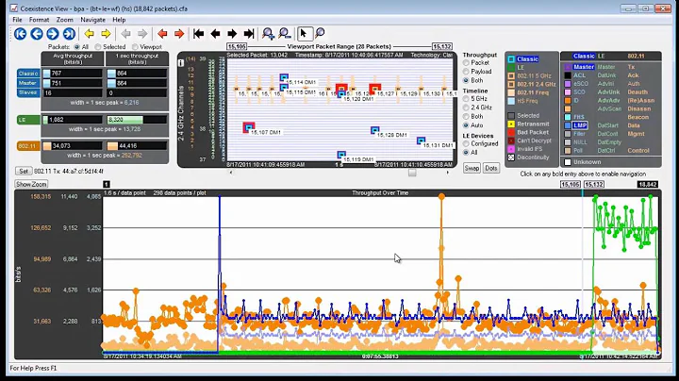
Task: Select the magnifier zoom cursor tool
Action: click(320, 33)
